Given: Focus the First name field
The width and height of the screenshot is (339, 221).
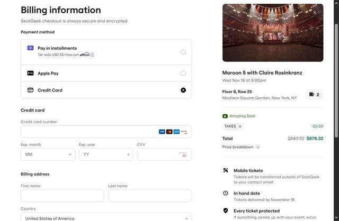Looking at the screenshot, I should [x=63, y=196].
